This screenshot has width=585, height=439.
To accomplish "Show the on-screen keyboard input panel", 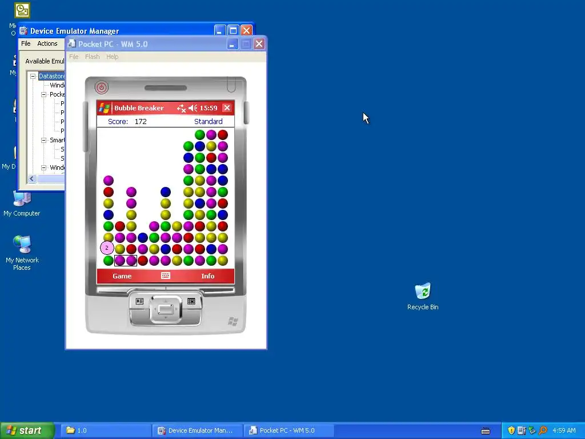I will [166, 276].
